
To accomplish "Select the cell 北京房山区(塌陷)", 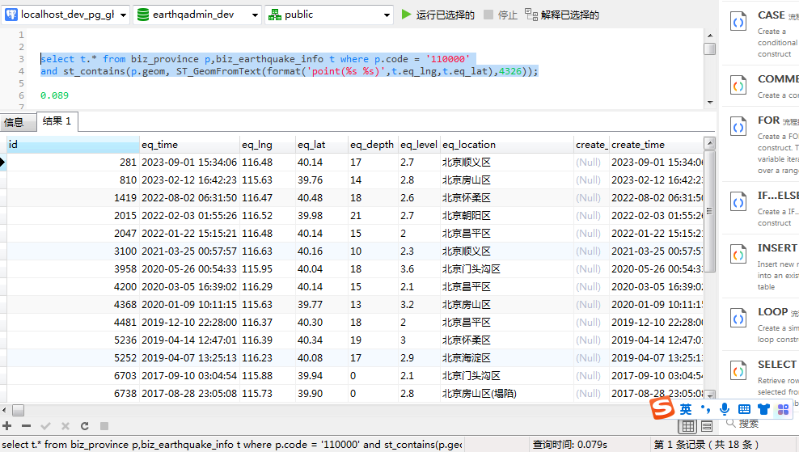I will coord(507,394).
